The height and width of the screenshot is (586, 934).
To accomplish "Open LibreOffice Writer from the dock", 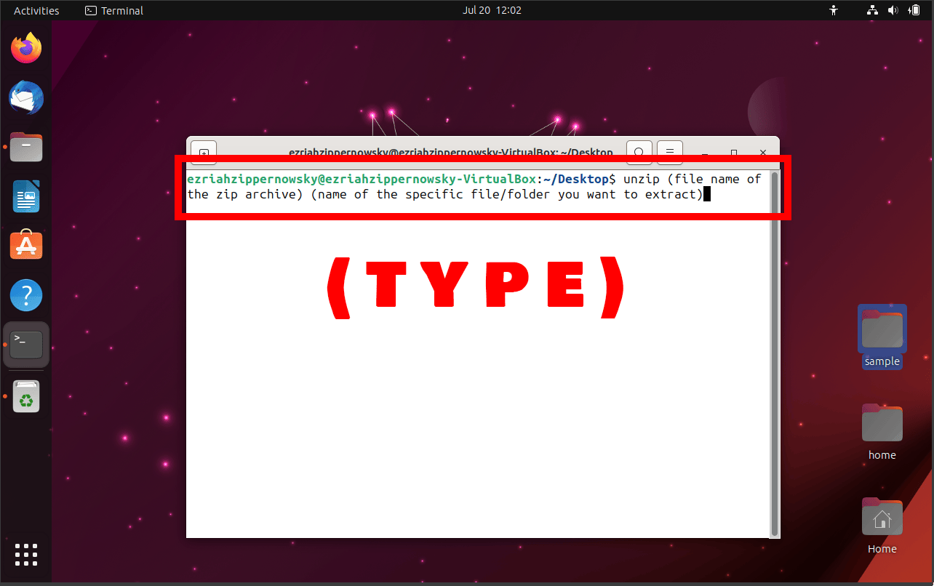I will (26, 196).
